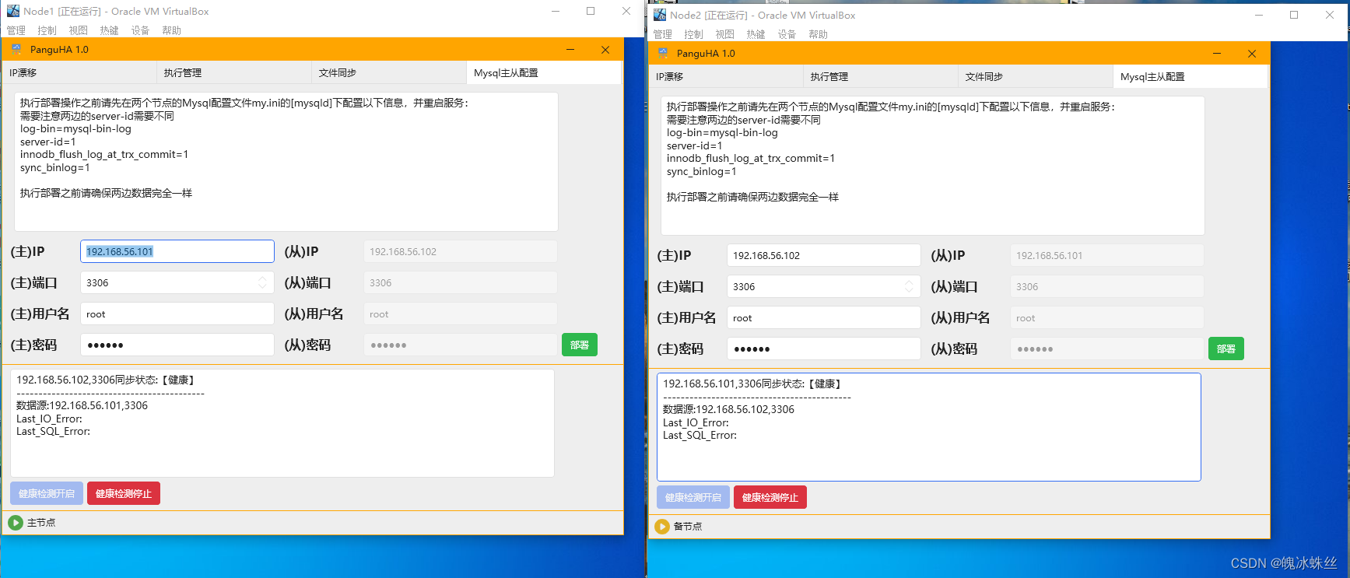Click the (从)IP field 192.168.56.101 in Node2
The image size is (1350, 578).
coord(1107,255)
